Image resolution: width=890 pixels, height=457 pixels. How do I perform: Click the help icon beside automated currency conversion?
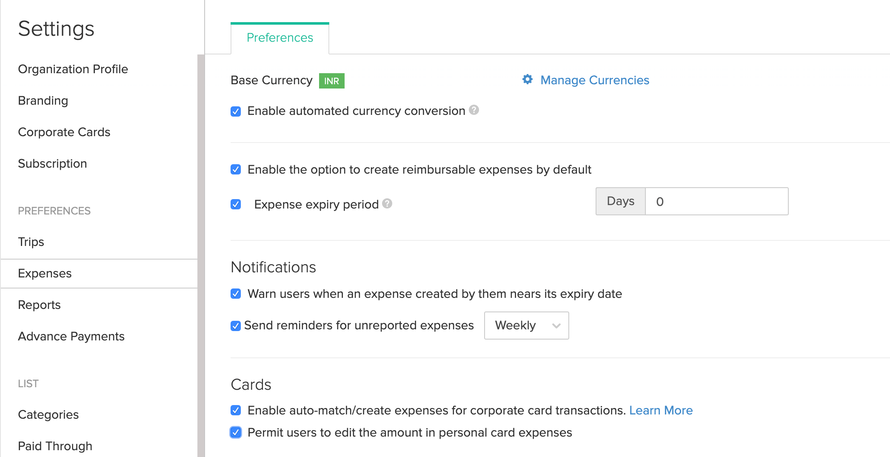pos(474,110)
